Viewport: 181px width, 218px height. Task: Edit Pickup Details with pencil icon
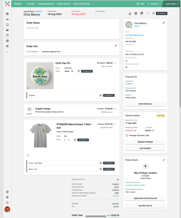click(x=164, y=160)
